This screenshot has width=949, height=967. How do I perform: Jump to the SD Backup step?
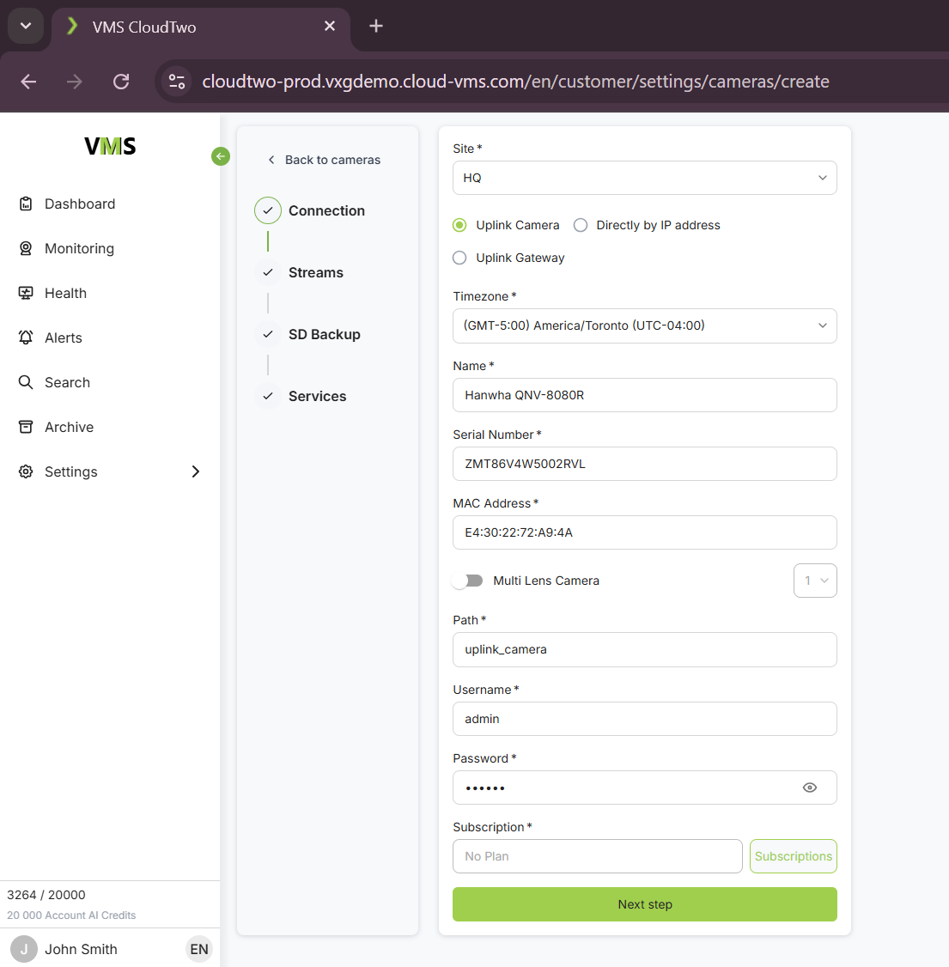tap(324, 334)
